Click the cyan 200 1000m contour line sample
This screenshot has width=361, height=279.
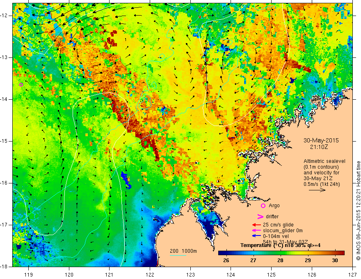coord(178,255)
